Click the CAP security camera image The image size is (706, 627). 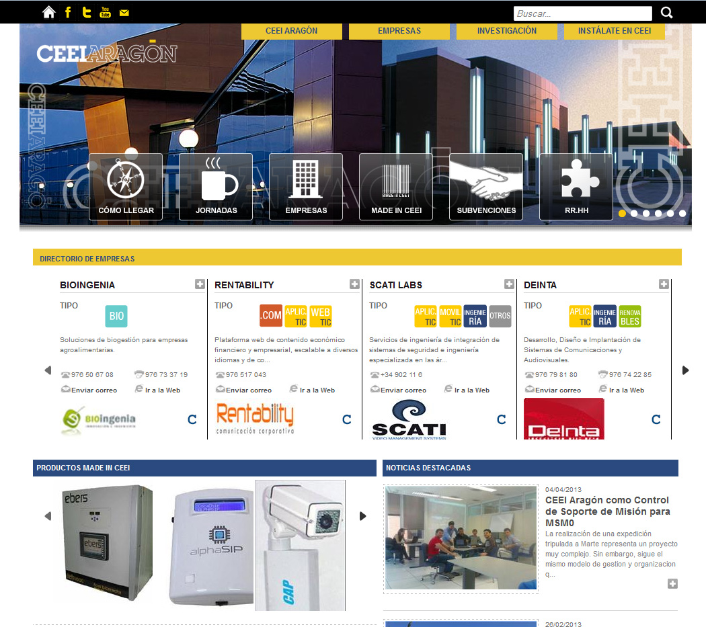point(301,545)
